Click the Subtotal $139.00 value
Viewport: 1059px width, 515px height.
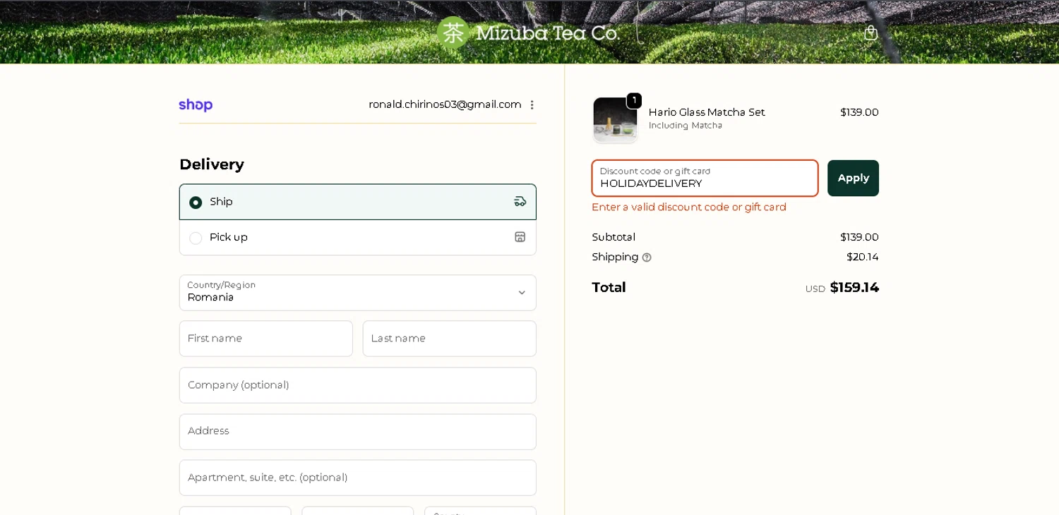(x=859, y=237)
